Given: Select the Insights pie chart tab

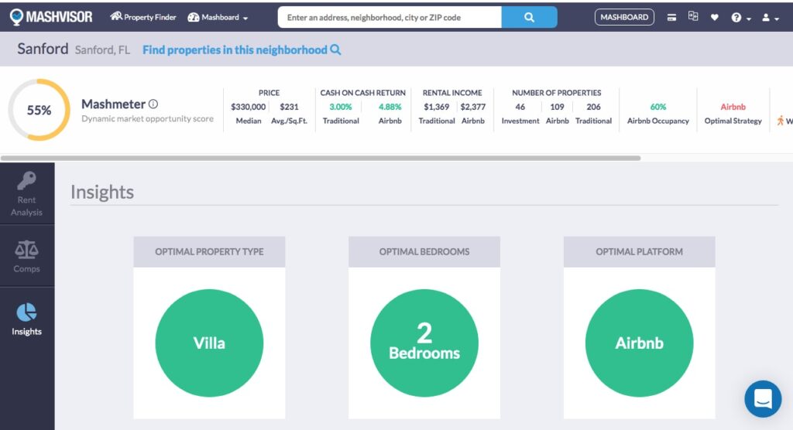Looking at the screenshot, I should (x=27, y=319).
